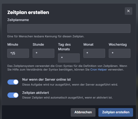Click the Wochentag cron input field
The height and width of the screenshot is (119, 138).
[120, 53]
